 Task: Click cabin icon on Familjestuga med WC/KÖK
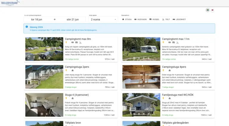pyautogui.click(x=170, y=98)
